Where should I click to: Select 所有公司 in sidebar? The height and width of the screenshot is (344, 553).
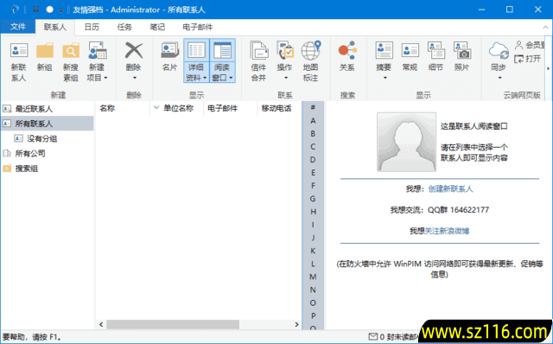coord(47,154)
